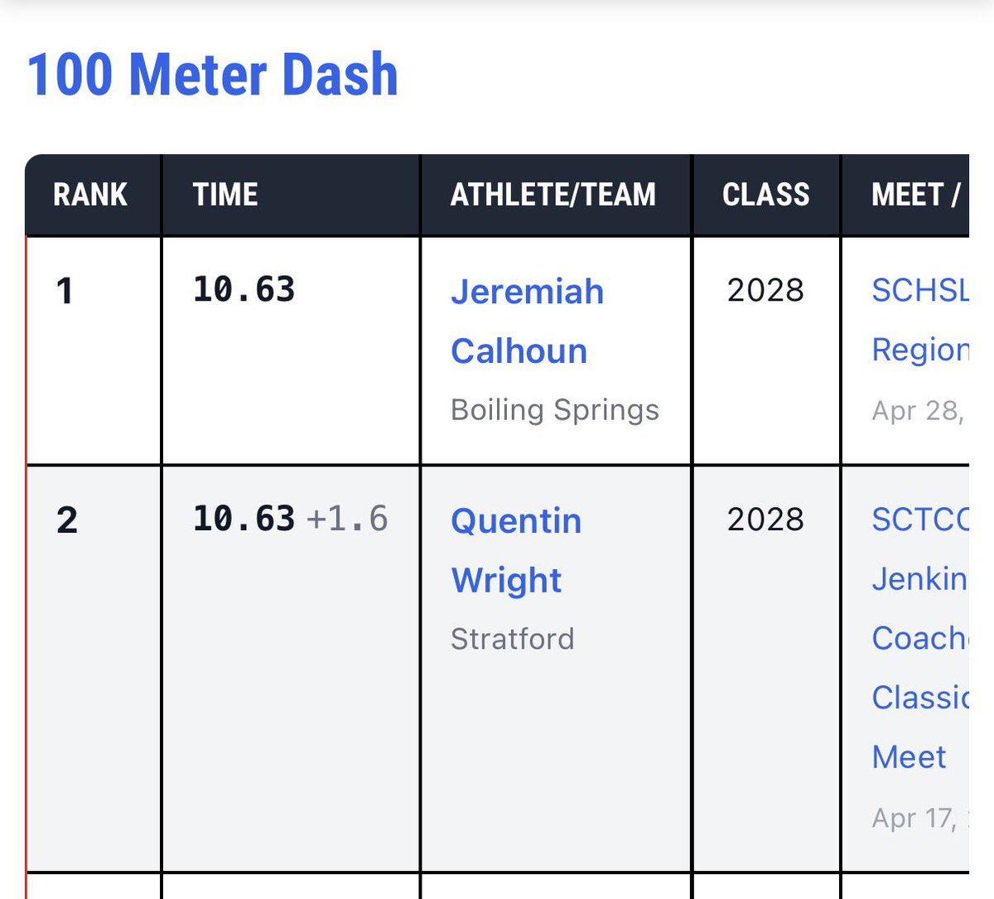Click the MEET column header
The width and height of the screenshot is (994, 899).
(915, 195)
